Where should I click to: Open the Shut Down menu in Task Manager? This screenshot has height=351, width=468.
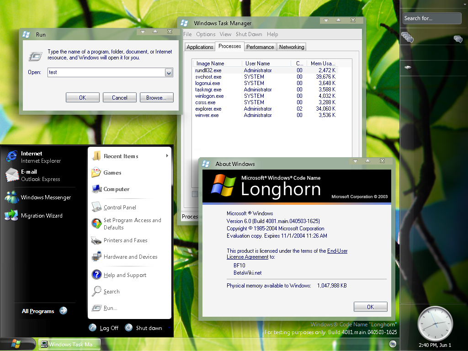249,34
